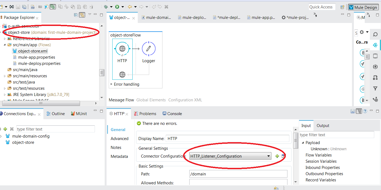The image size is (381, 190).
Task: Toggle Link with Editor in Package Explorer
Action: pos(82,15)
